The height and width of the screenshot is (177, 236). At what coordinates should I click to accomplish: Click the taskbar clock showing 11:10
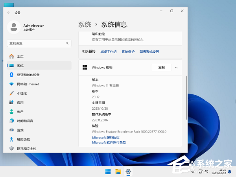click(219, 171)
